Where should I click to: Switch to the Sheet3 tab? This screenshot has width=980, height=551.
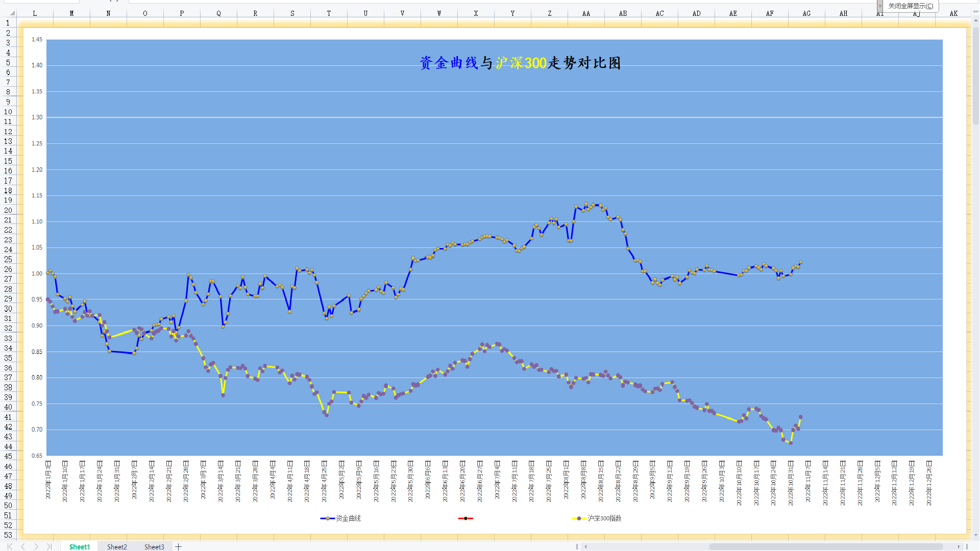click(154, 546)
